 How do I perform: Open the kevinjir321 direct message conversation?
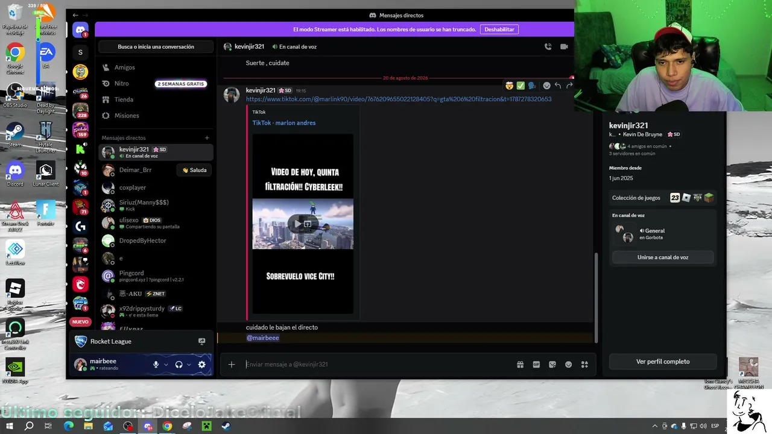coord(156,153)
